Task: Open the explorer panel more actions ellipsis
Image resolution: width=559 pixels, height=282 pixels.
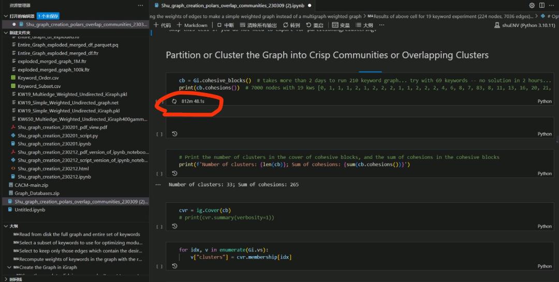Action: (140, 6)
